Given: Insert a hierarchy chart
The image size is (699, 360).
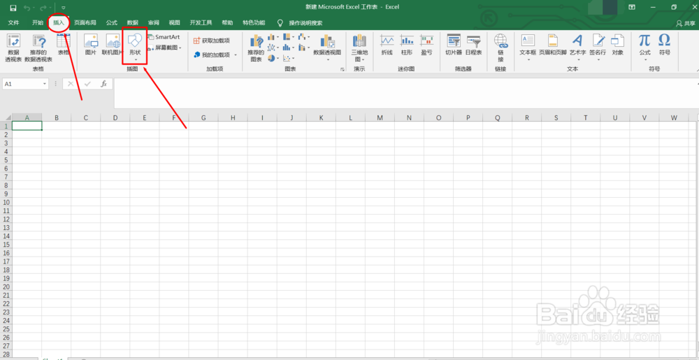Looking at the screenshot, I should tap(289, 37).
